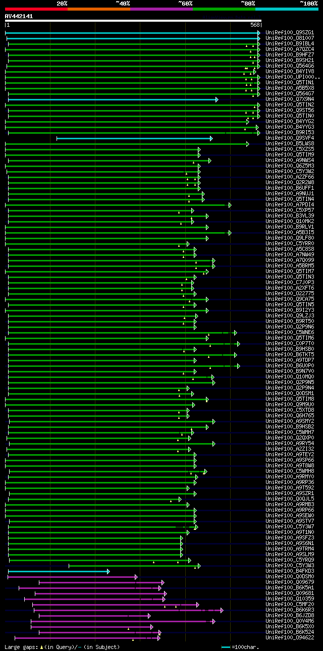Click the white query bar spanning 1 to 568
The height and width of the screenshot is (651, 323).
pos(133,21)
